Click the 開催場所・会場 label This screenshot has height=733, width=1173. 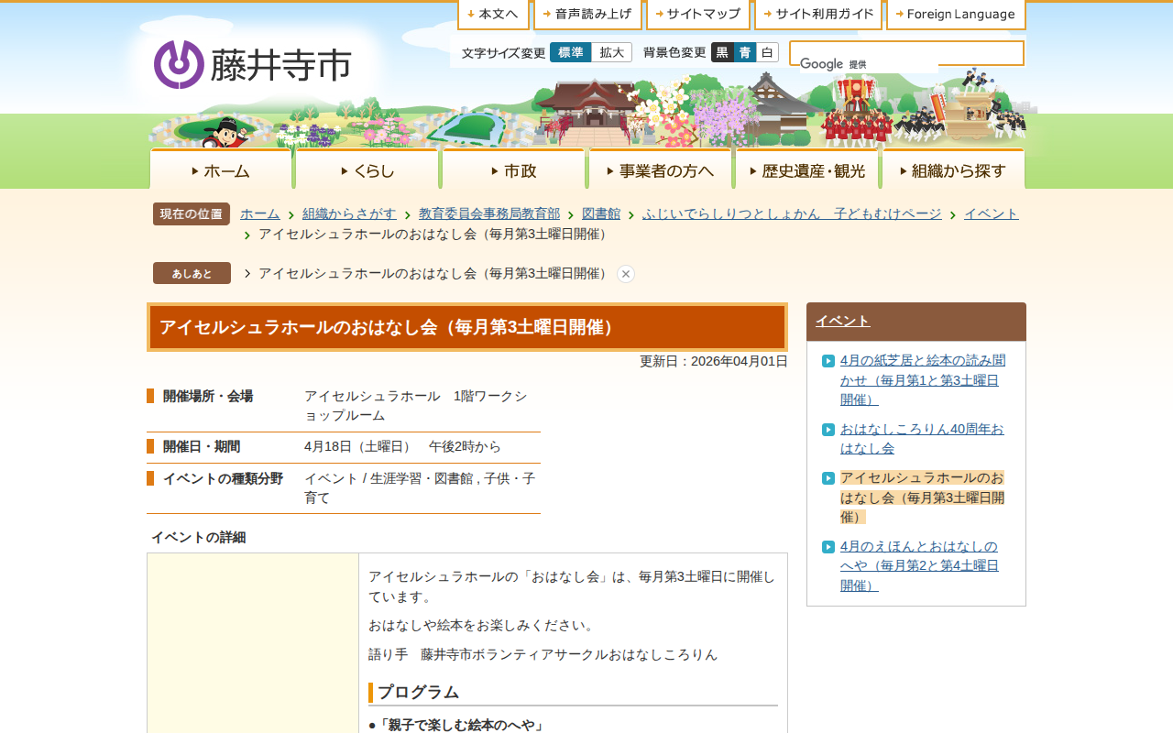point(208,396)
